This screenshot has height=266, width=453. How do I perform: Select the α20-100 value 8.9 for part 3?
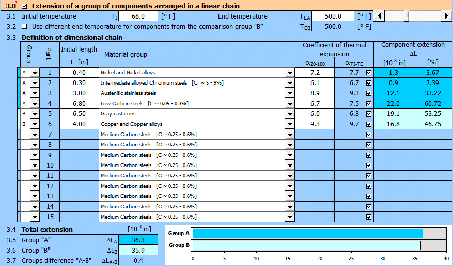[315, 93]
